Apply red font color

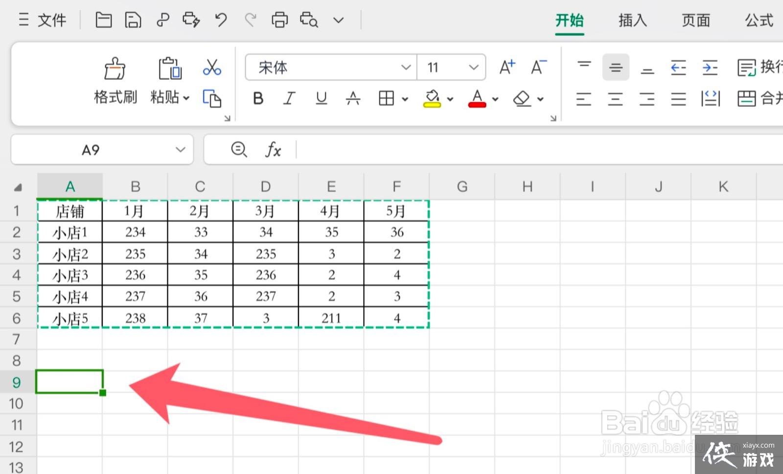click(477, 99)
